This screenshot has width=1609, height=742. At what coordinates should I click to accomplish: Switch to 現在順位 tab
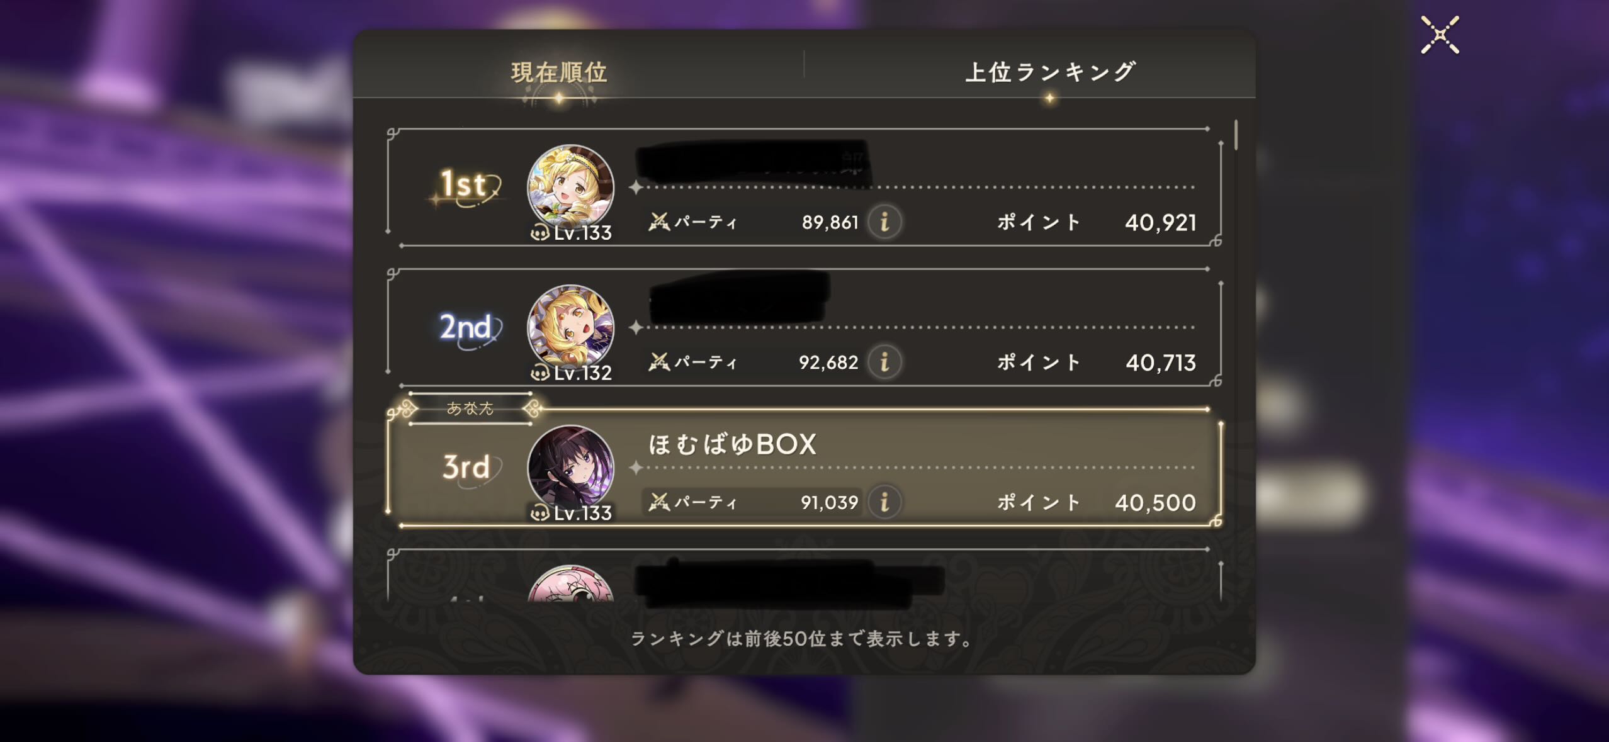point(559,72)
